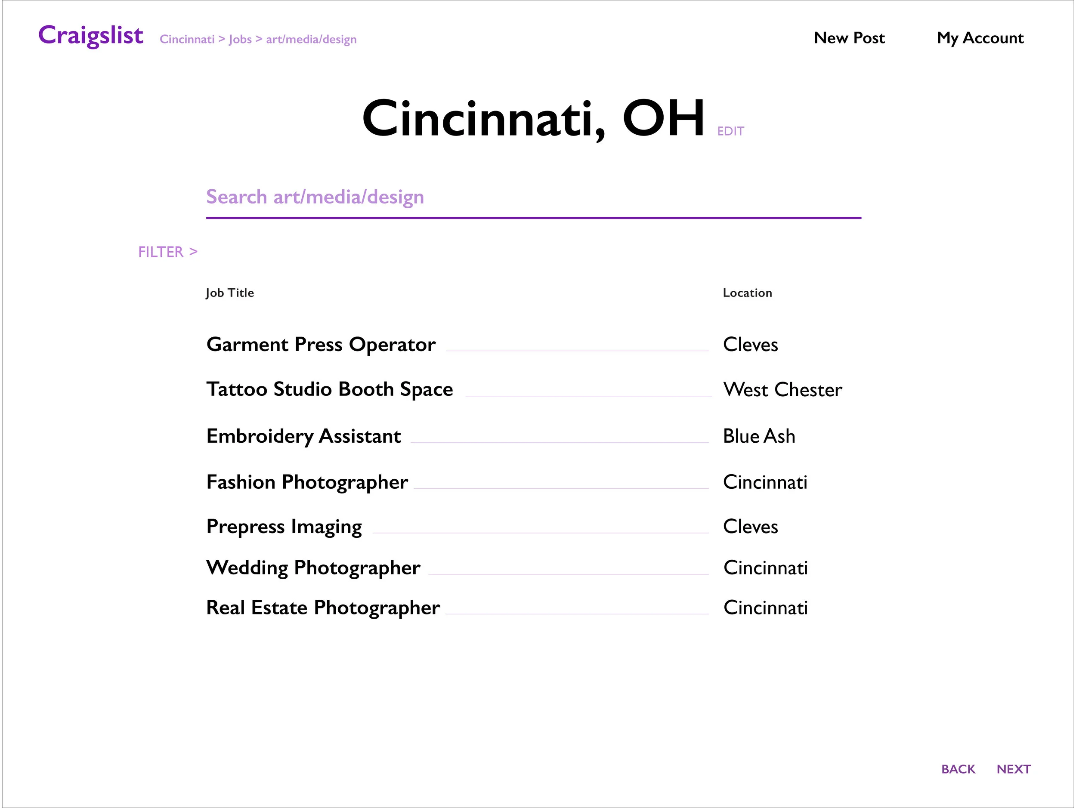View the Embroidery Assistant job
The width and height of the screenshot is (1076, 808).
tap(303, 435)
